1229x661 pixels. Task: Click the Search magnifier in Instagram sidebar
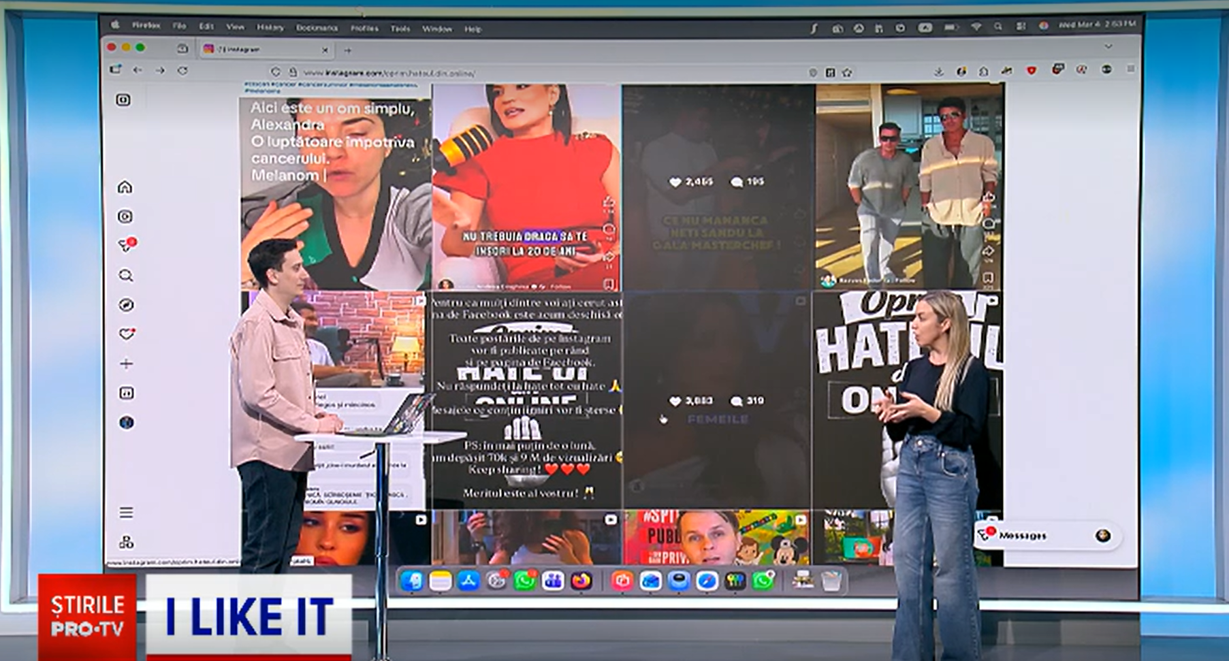tap(126, 276)
